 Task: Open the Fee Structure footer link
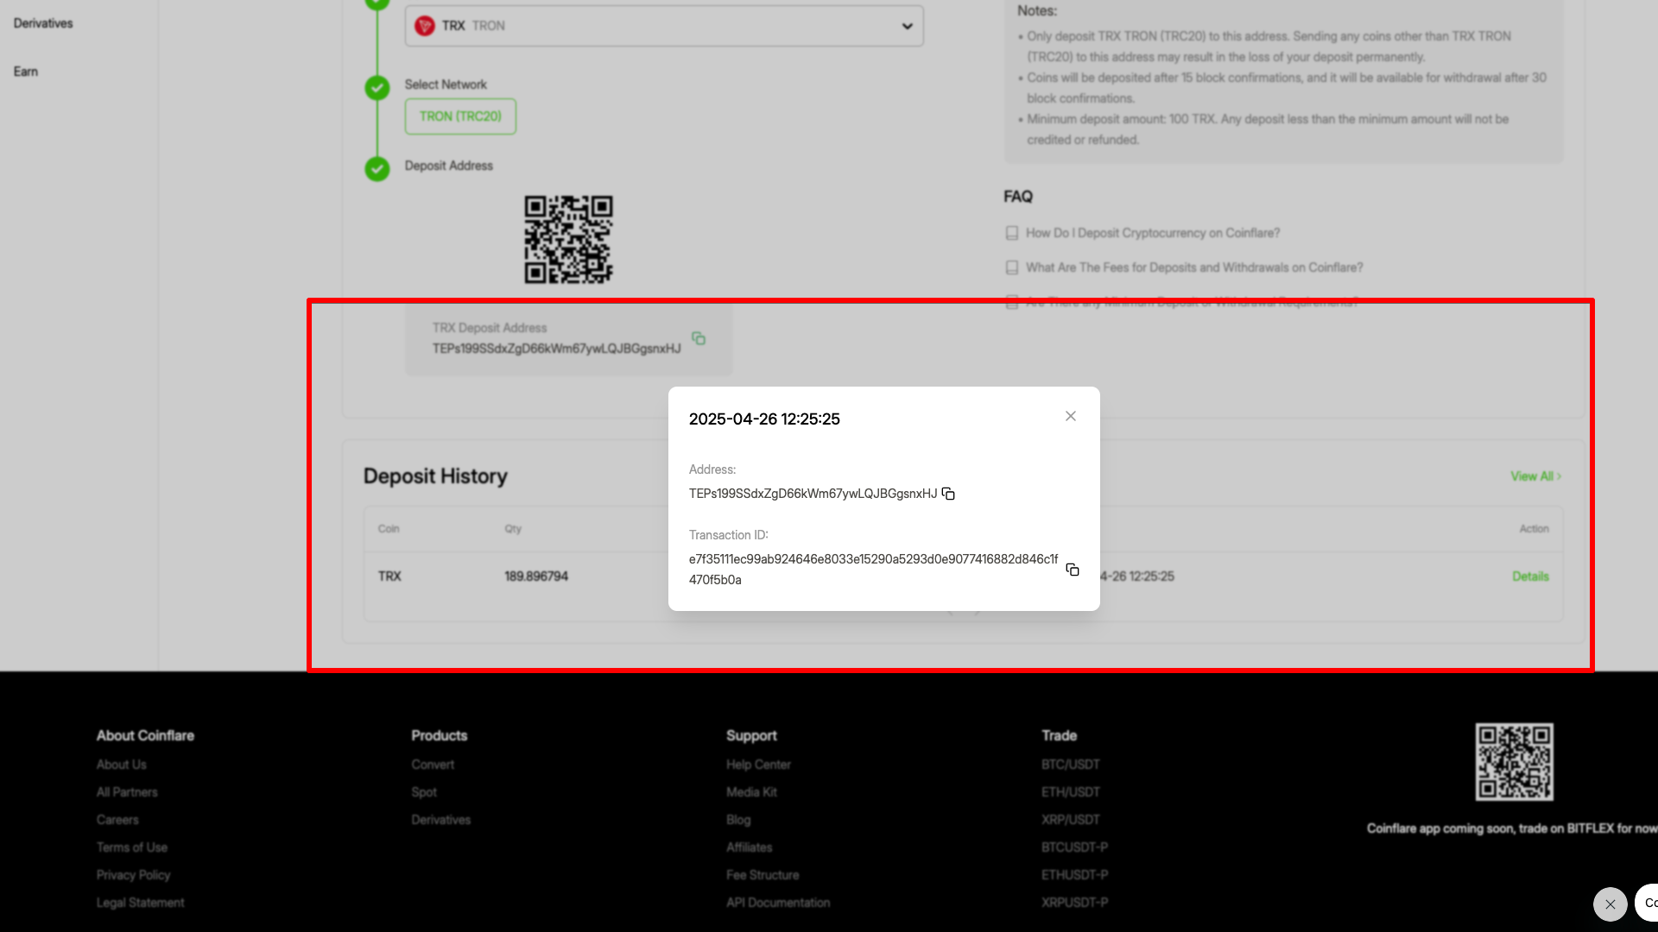pyautogui.click(x=763, y=875)
